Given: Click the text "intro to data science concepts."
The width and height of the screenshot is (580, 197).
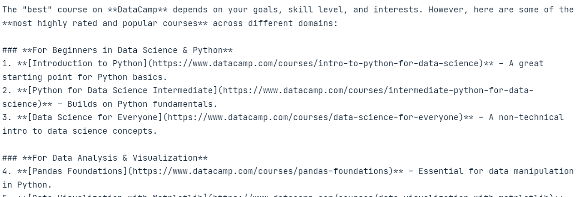Looking at the screenshot, I should pos(80,131).
